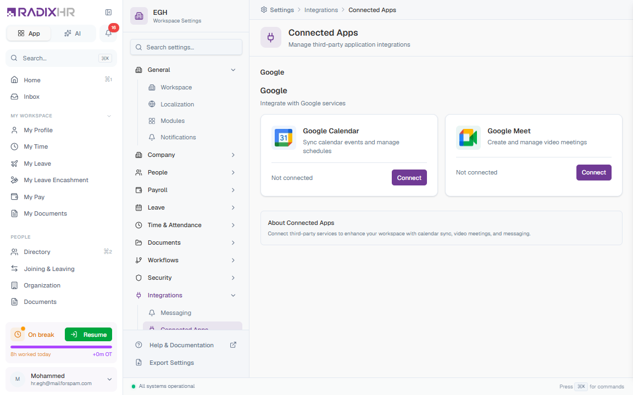
Task: Click the Search settings field
Action: (186, 47)
